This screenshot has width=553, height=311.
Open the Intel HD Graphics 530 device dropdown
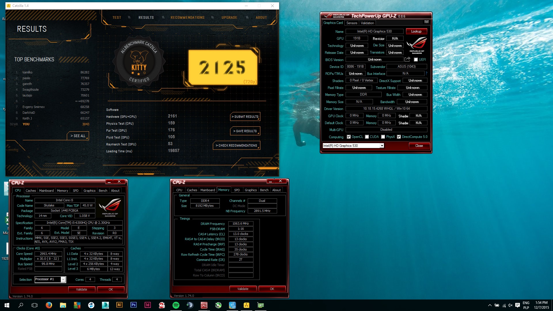[x=353, y=146]
